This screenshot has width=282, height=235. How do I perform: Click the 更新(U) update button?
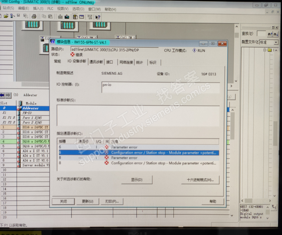pos(87,201)
